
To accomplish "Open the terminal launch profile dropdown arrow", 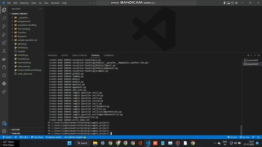I will coord(251,56).
